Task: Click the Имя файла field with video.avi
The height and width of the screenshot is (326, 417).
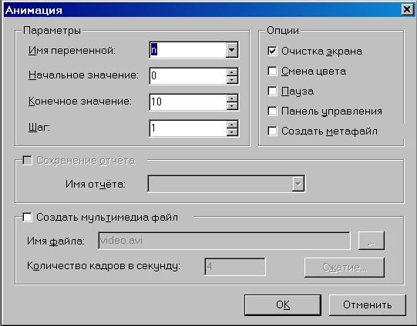Action: point(224,241)
